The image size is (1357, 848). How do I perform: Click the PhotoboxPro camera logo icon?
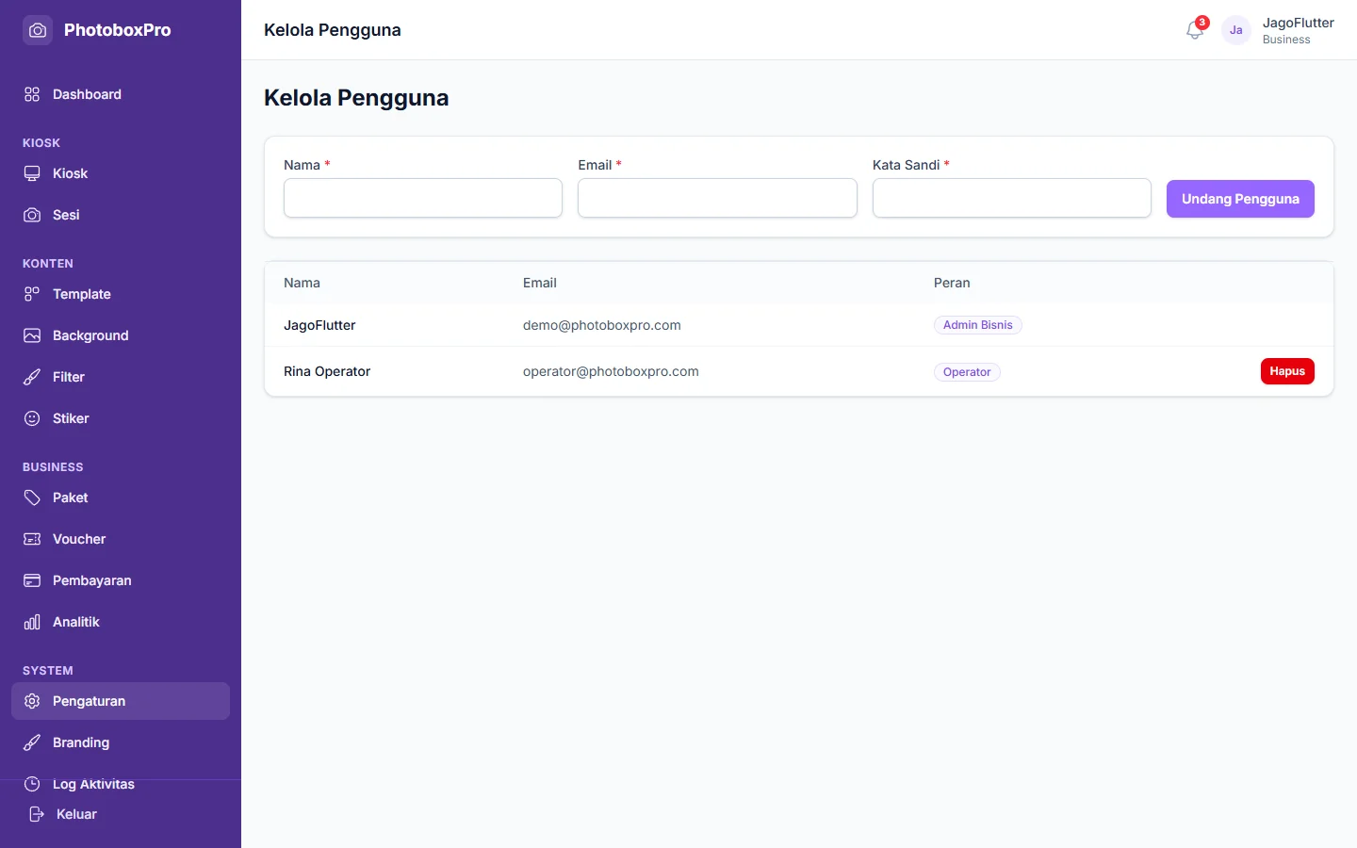click(38, 30)
